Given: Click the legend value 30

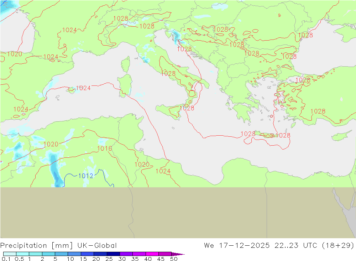Looking at the screenshot, I should click(x=122, y=259).
